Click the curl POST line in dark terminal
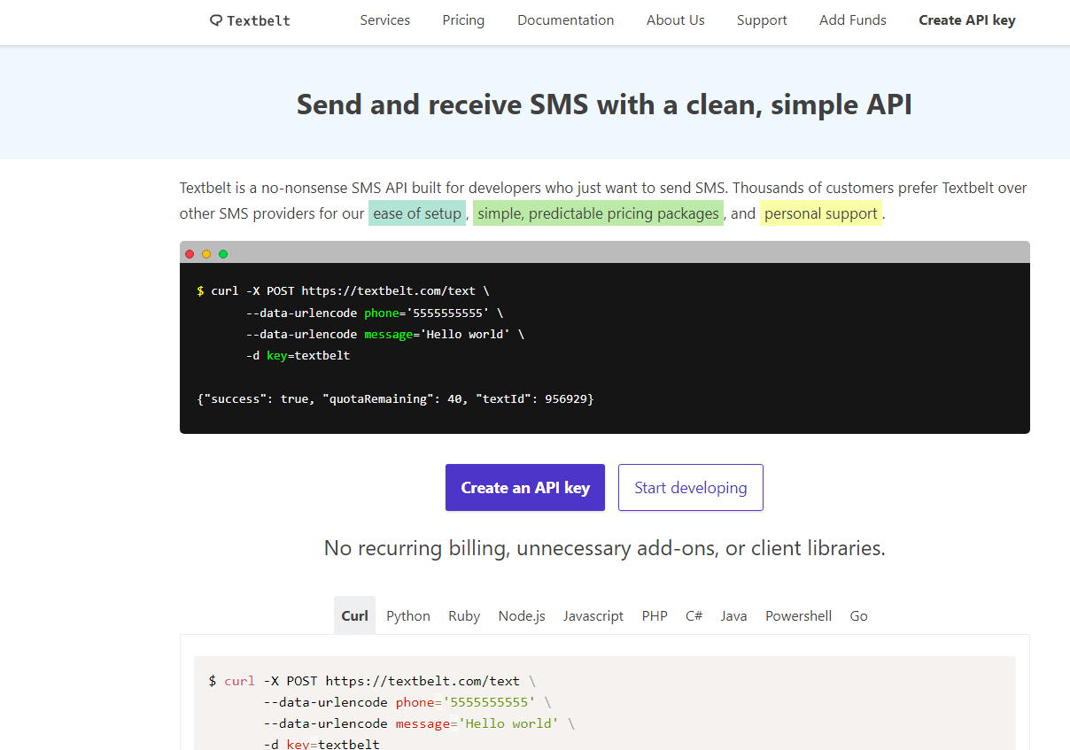1070x750 pixels. pyautogui.click(x=343, y=290)
